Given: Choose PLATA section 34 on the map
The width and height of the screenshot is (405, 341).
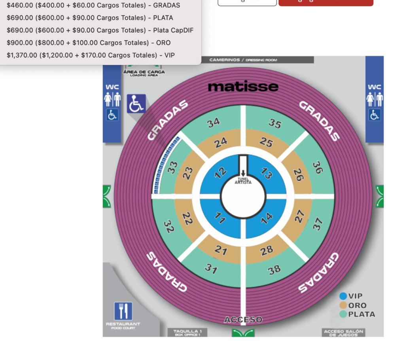Looking at the screenshot, I should tap(213, 123).
